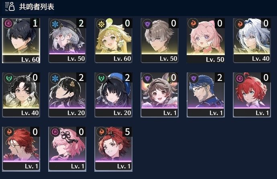Select the pink-haired character with black ribbon

tap(67, 149)
